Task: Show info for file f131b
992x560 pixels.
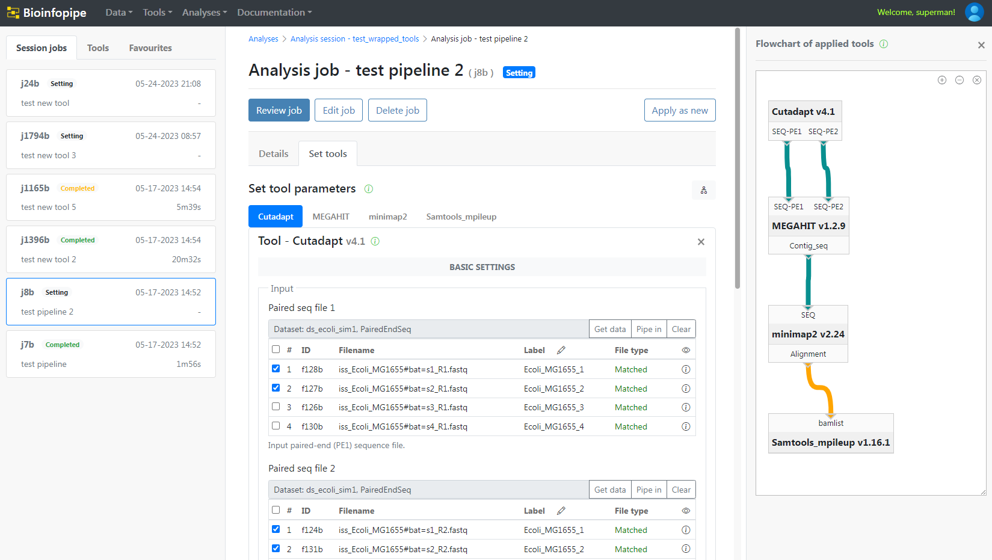Action: click(x=686, y=549)
